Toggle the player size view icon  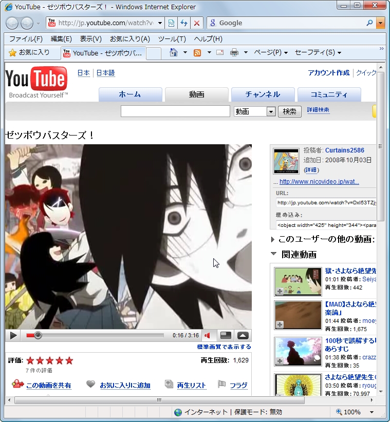tap(226, 335)
